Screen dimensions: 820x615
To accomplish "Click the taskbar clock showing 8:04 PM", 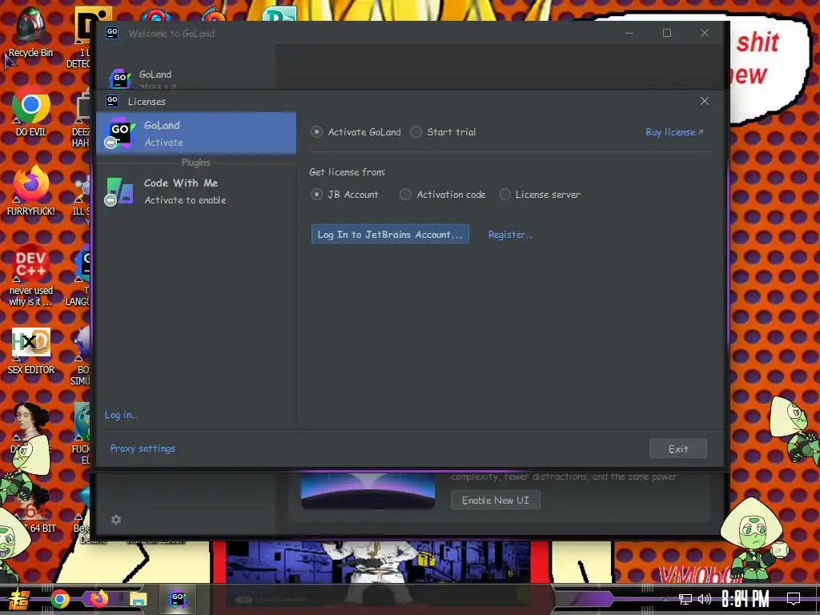I will [x=745, y=599].
